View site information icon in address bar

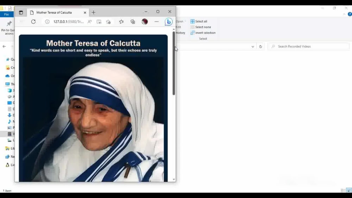coord(47,21)
